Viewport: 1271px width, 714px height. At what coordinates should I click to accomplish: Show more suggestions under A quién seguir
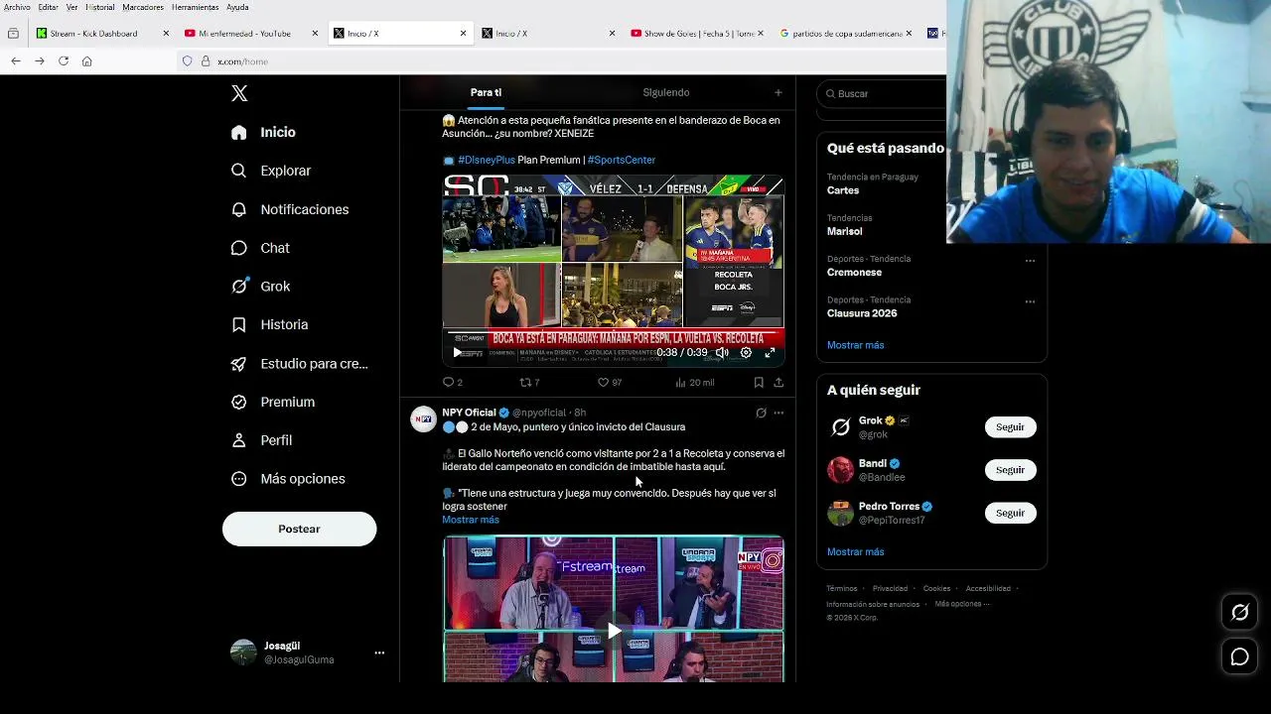[855, 551]
